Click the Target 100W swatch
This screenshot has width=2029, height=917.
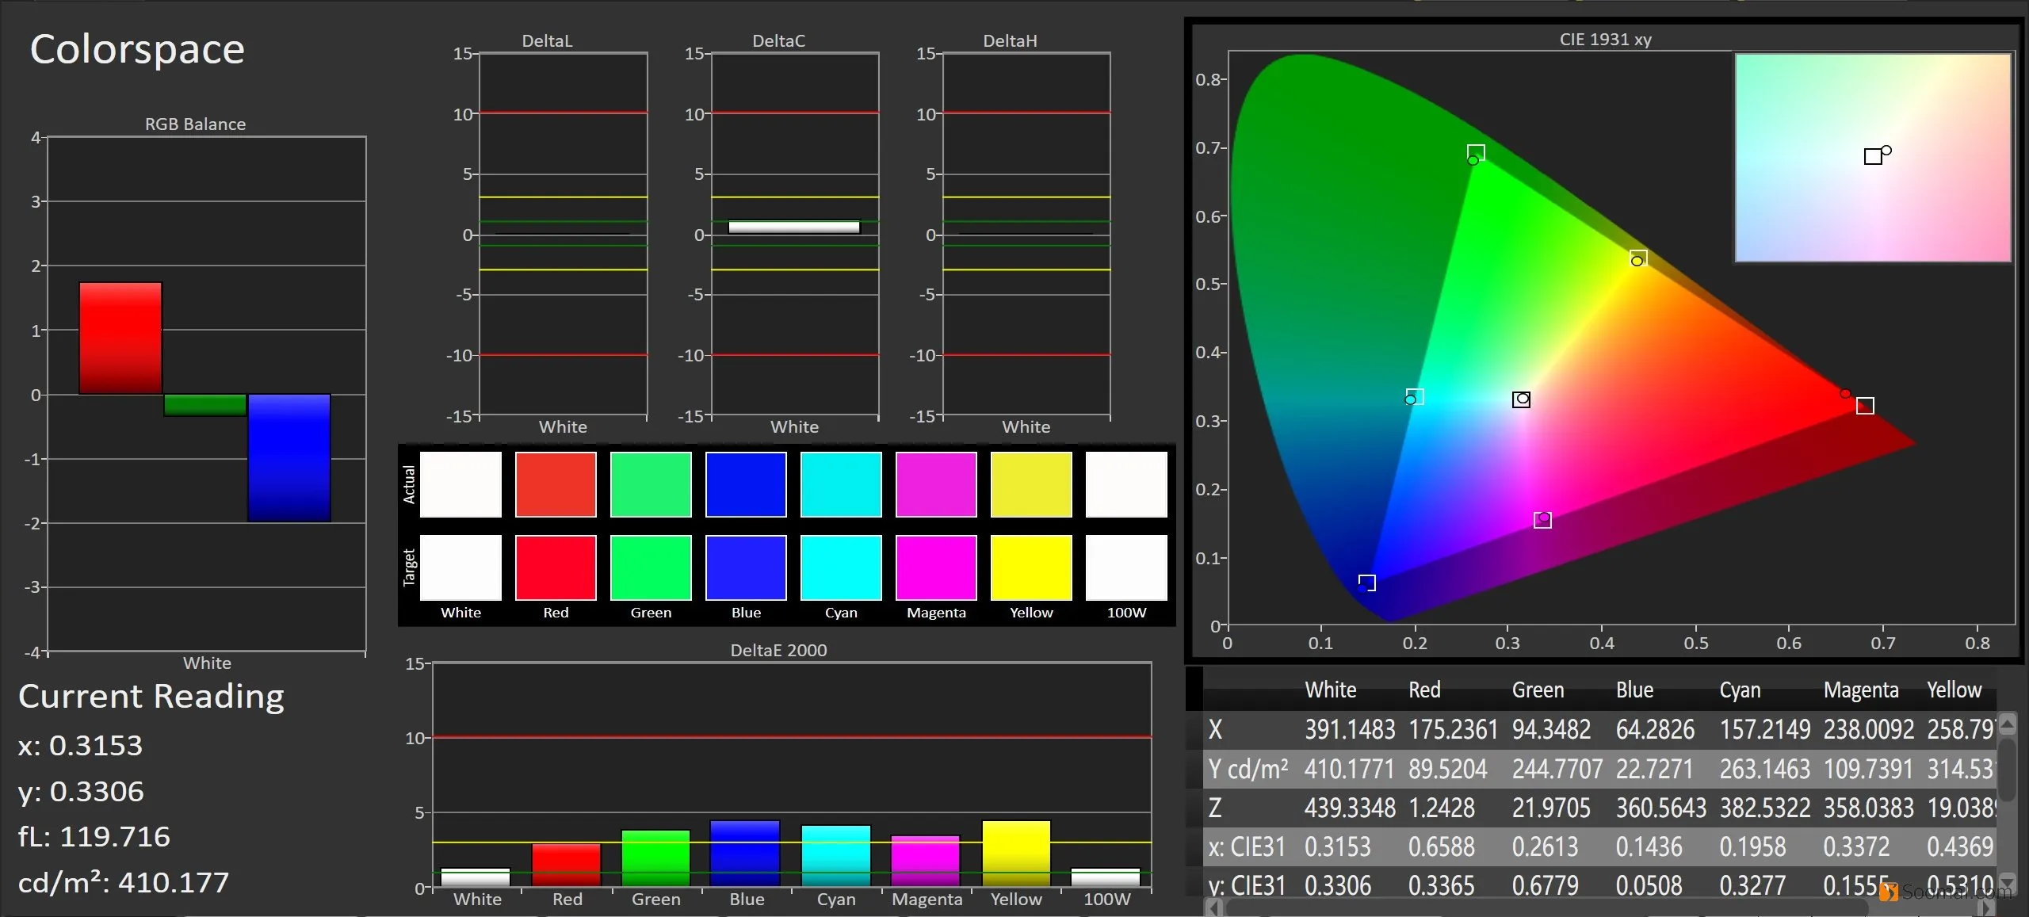(1126, 567)
